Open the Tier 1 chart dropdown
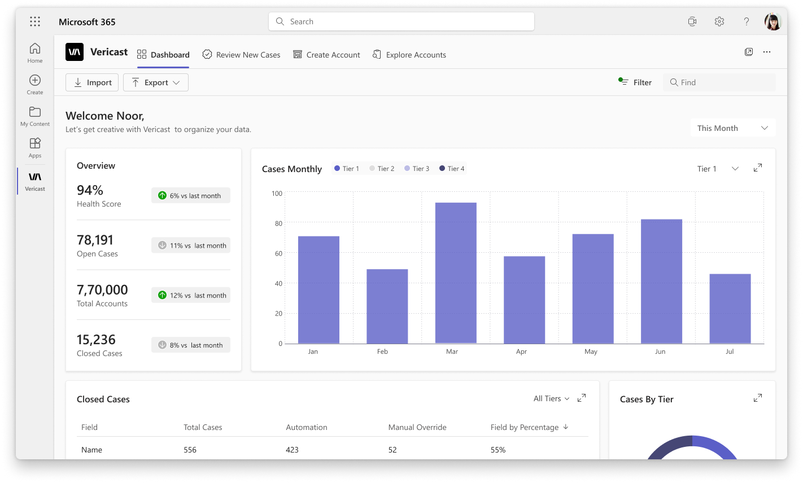Image resolution: width=803 pixels, height=483 pixels. pos(718,169)
